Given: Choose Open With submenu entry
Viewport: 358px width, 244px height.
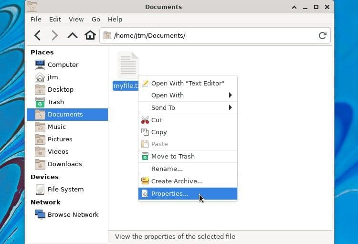Looking at the screenshot, I should click(x=188, y=95).
